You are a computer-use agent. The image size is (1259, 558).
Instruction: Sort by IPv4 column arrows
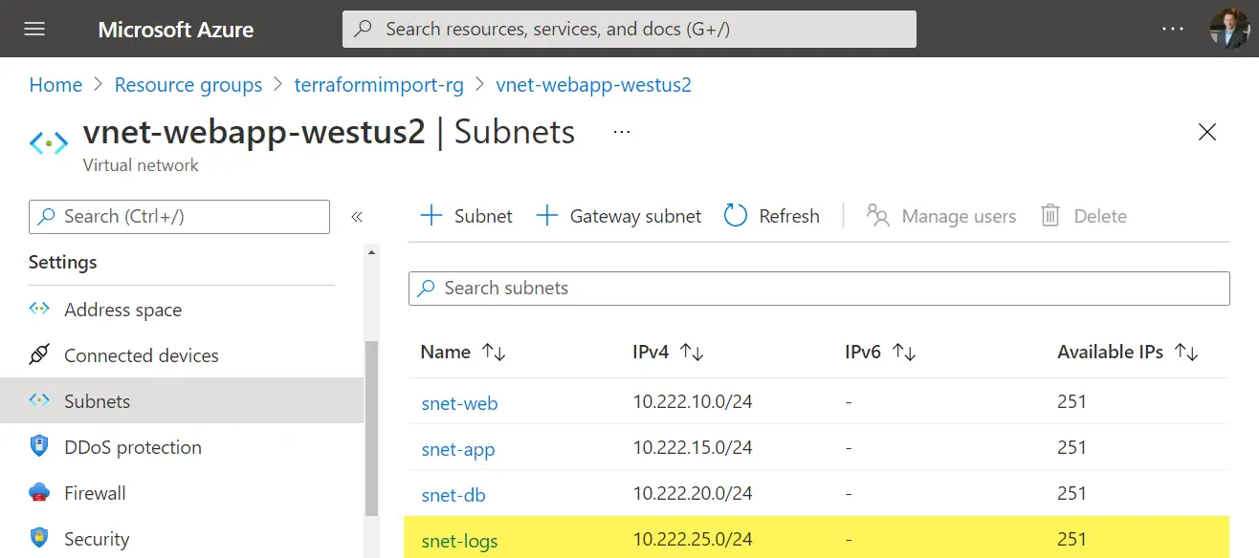click(692, 352)
